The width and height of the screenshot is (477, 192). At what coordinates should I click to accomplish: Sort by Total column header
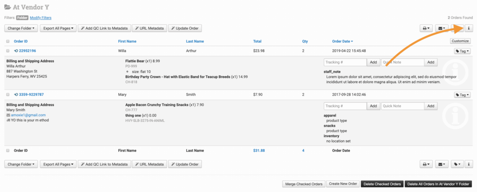click(257, 41)
